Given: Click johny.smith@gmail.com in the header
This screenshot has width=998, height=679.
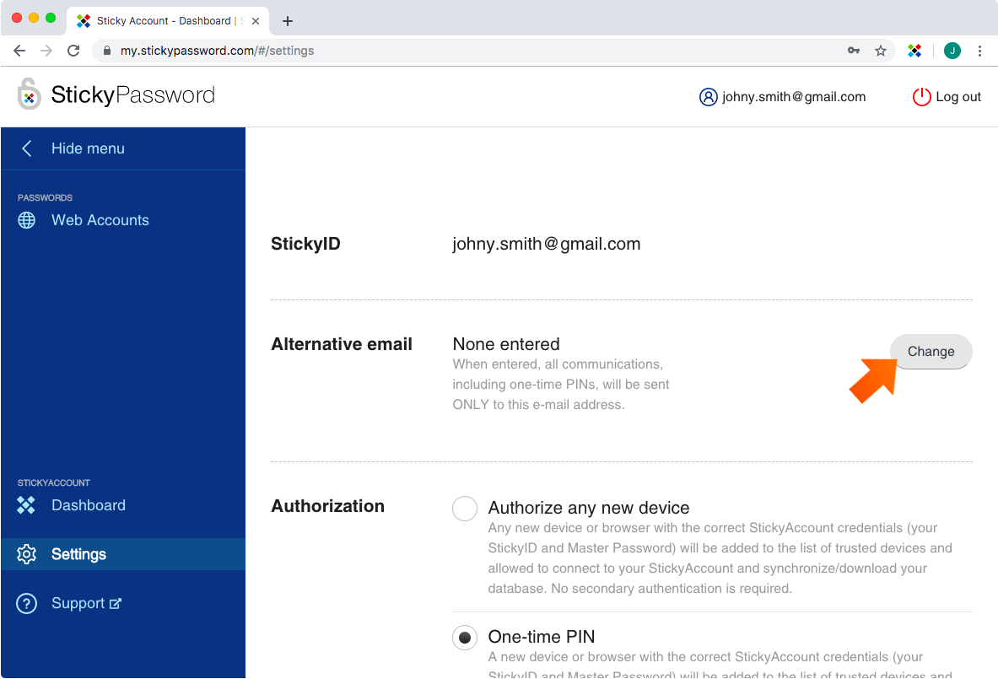Looking at the screenshot, I should coord(794,97).
